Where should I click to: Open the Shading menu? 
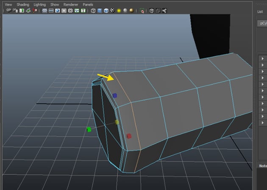point(23,5)
